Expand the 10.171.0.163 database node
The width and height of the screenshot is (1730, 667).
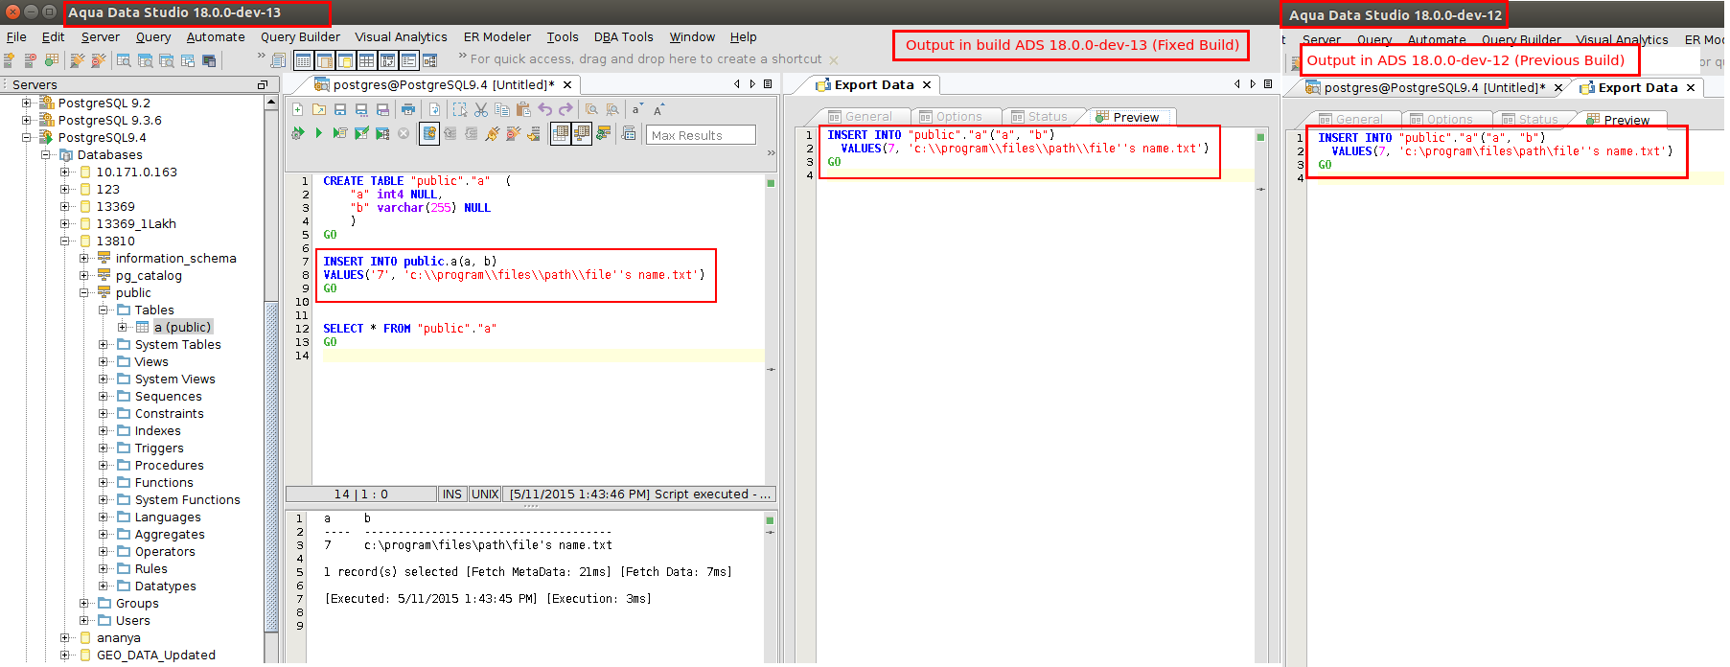[x=64, y=172]
